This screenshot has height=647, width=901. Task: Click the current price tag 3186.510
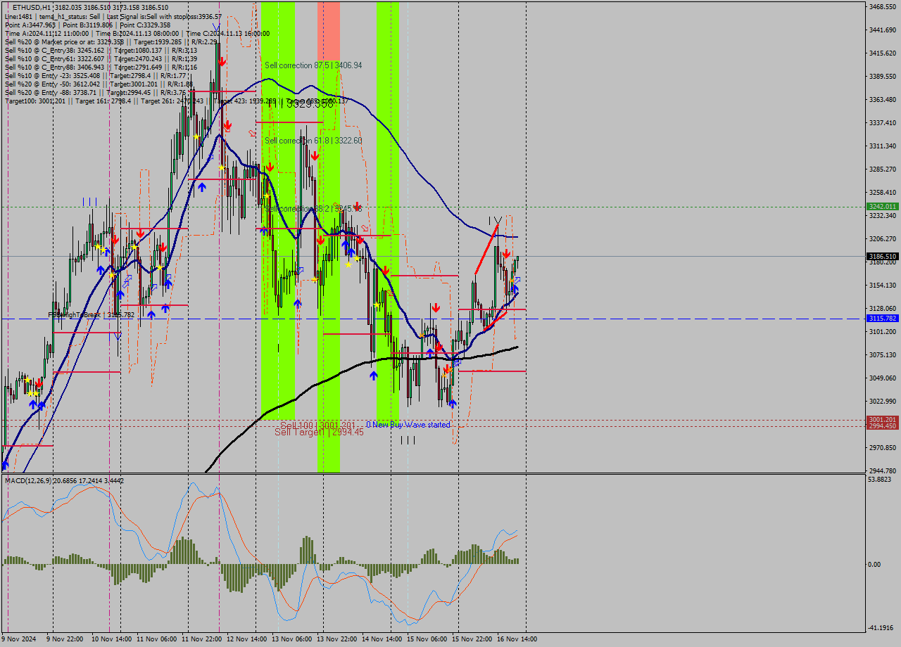[882, 257]
